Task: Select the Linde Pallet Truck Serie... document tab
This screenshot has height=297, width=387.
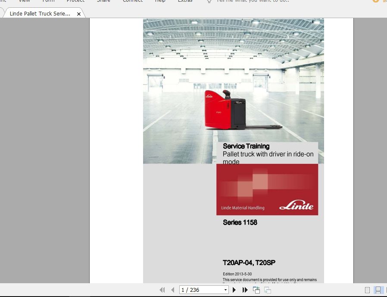Action: [40, 14]
